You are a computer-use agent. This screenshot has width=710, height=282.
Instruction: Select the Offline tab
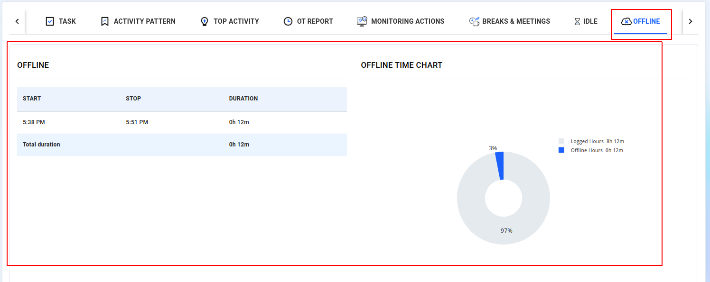pyautogui.click(x=641, y=21)
